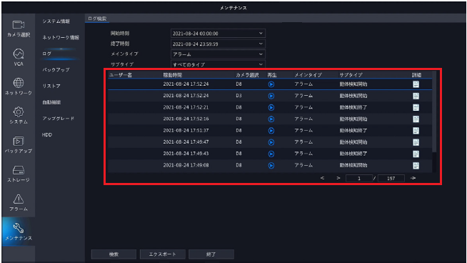Play recording for 17:49:47 log entry
This screenshot has width=467, height=263.
[x=271, y=142]
